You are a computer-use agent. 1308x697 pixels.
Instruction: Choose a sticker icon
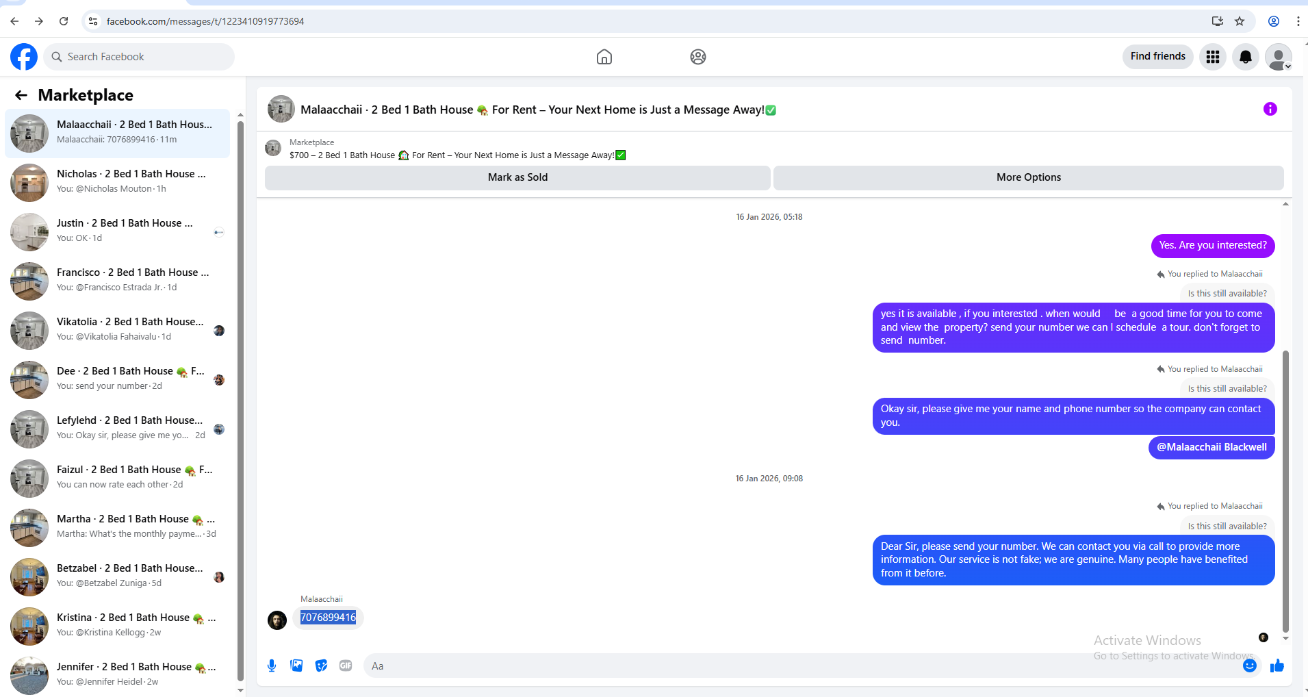321,666
